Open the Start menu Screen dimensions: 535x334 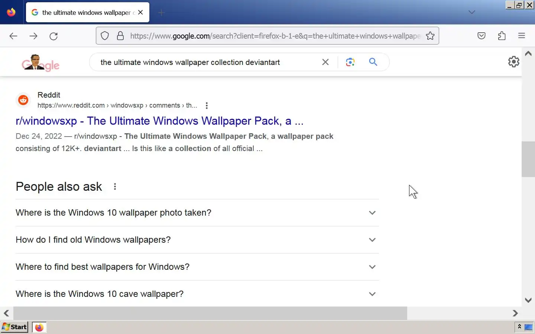click(14, 327)
